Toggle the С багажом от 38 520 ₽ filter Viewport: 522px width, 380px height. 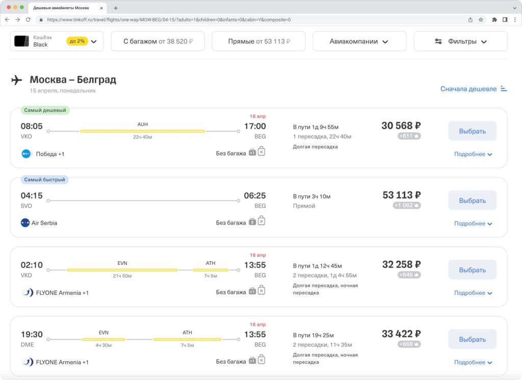pyautogui.click(x=158, y=41)
